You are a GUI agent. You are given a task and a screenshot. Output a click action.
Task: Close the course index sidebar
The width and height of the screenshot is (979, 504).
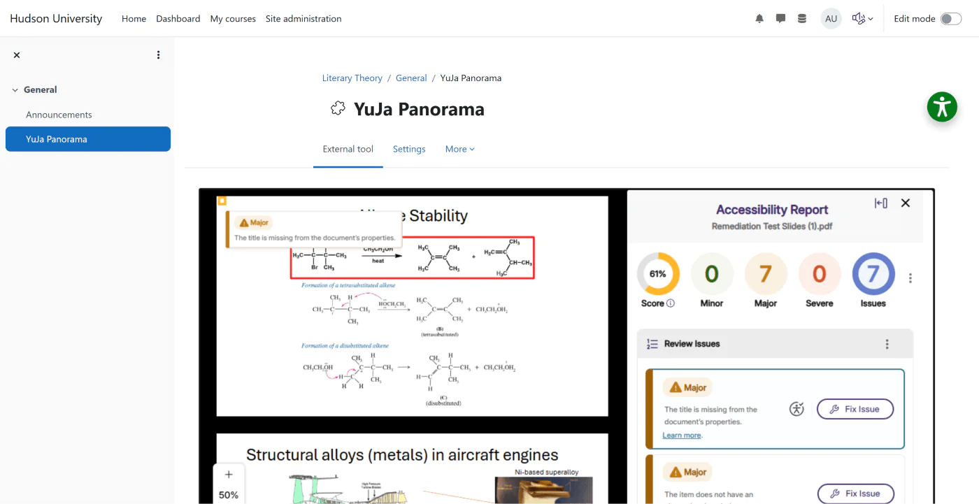click(x=17, y=55)
